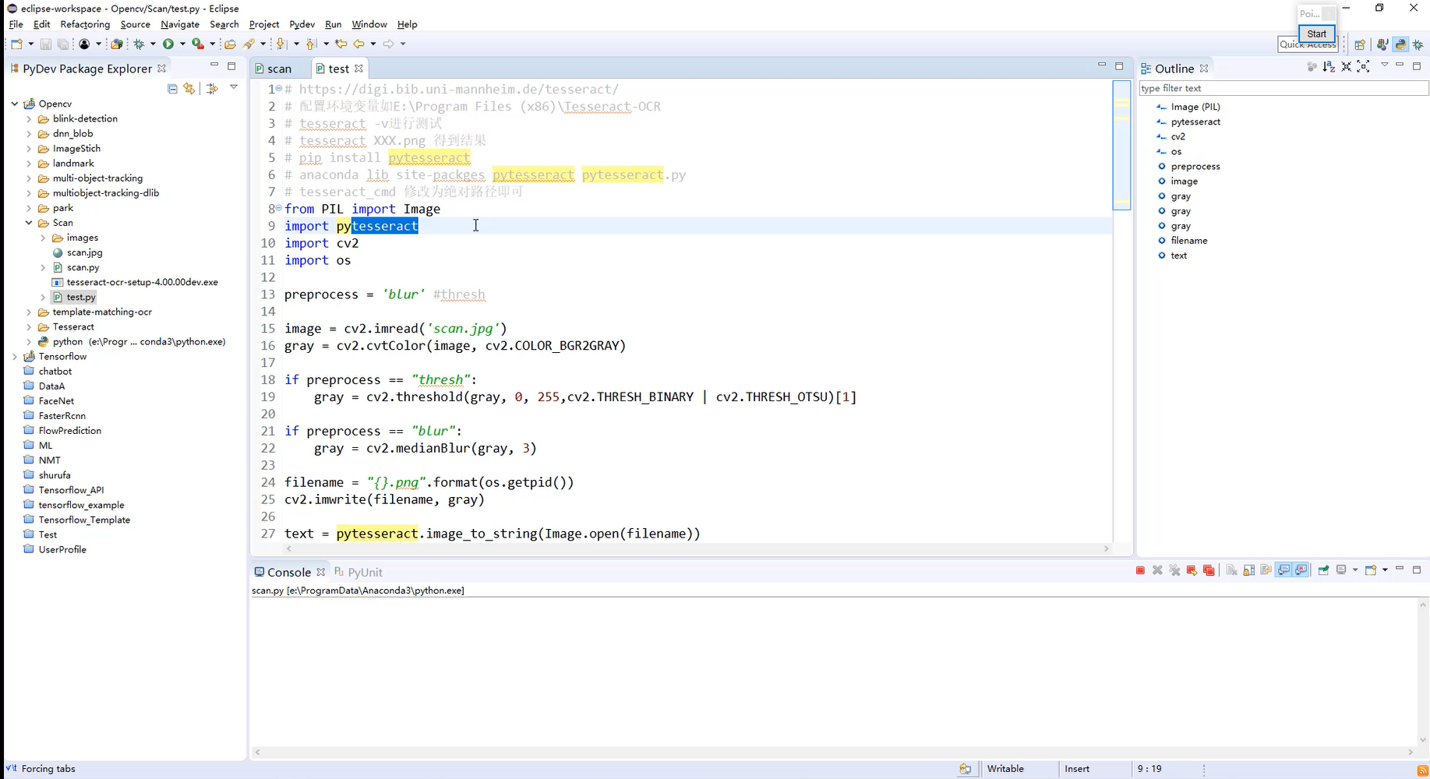Open the Package Explorer view menu triangle

pos(234,87)
